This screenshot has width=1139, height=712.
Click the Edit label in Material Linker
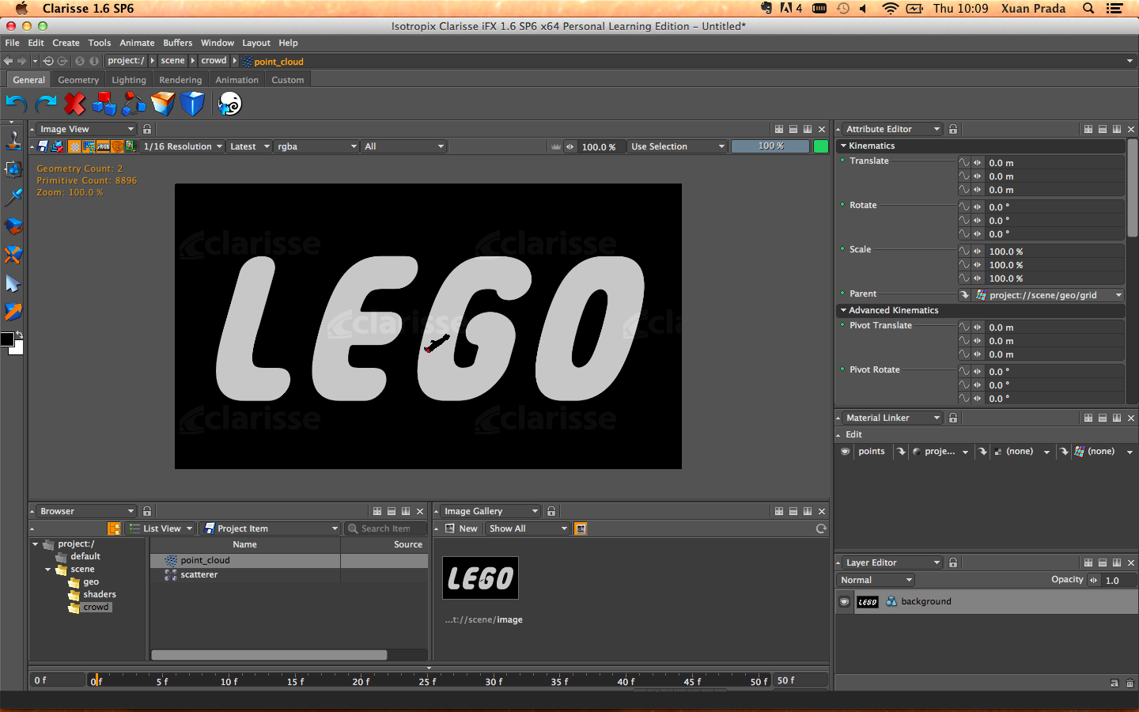point(853,434)
